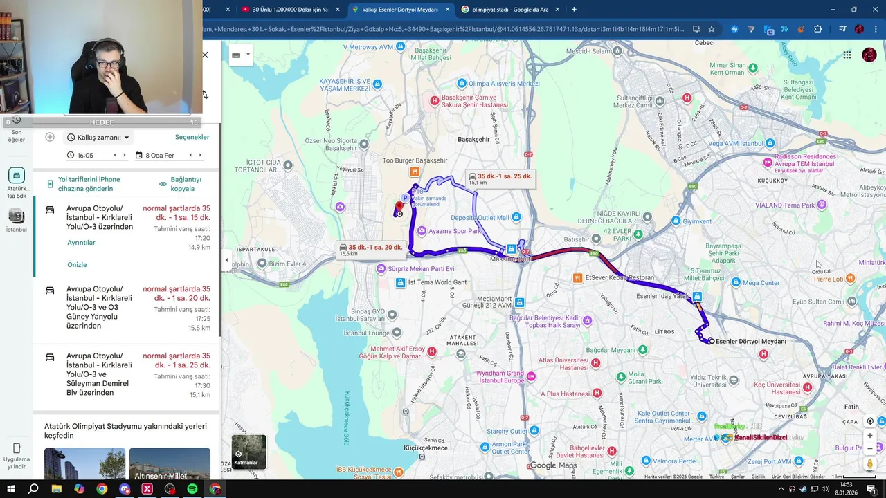
Task: Close the olimpiyat stadı Google tab
Action: 557,10
